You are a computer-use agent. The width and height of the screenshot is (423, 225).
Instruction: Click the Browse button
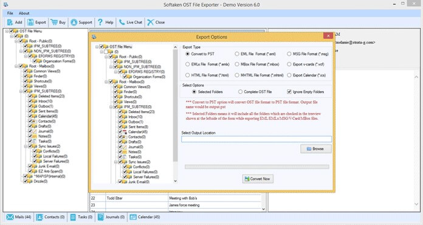[x=316, y=149]
